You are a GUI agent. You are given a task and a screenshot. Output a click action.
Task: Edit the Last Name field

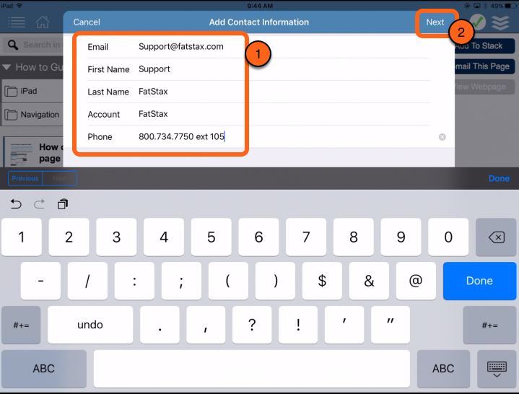click(258, 92)
